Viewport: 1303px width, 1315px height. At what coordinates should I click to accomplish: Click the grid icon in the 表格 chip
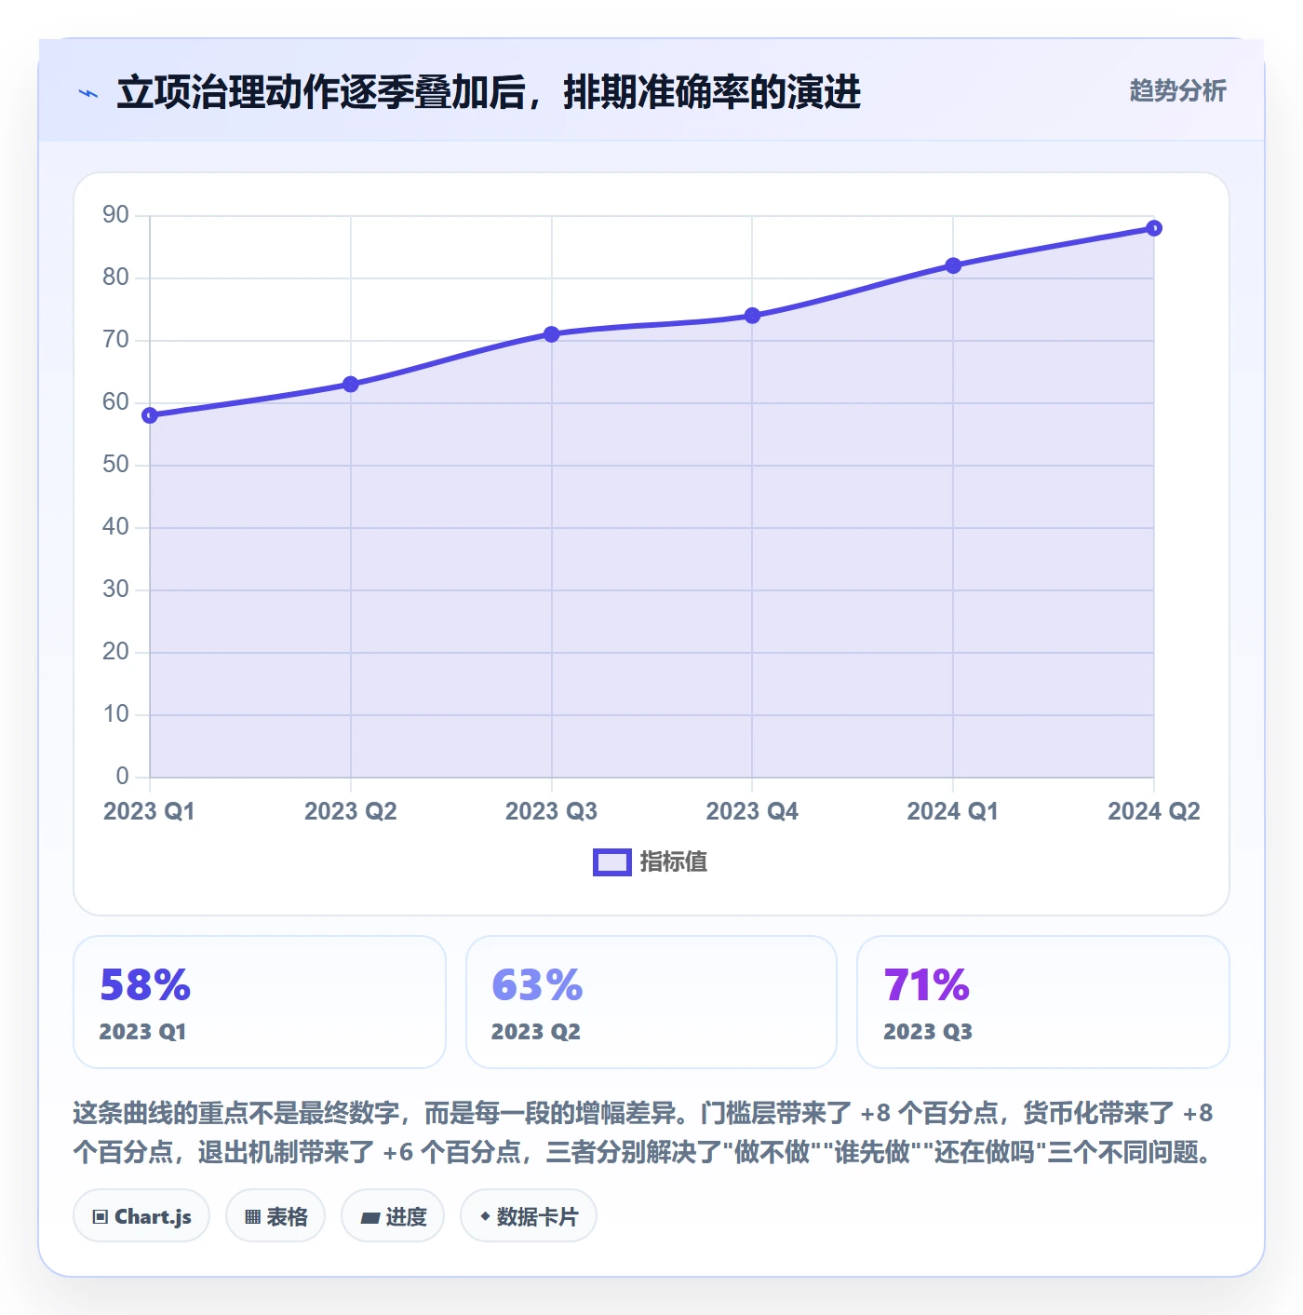point(252,1217)
